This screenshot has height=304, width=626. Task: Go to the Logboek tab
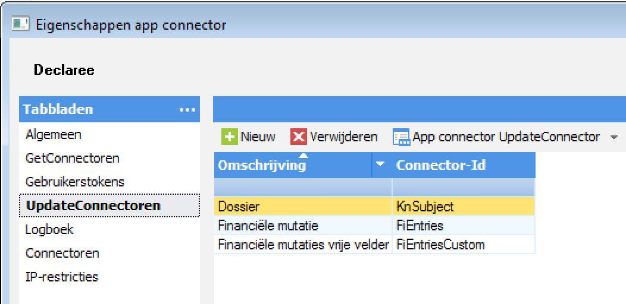tap(49, 230)
